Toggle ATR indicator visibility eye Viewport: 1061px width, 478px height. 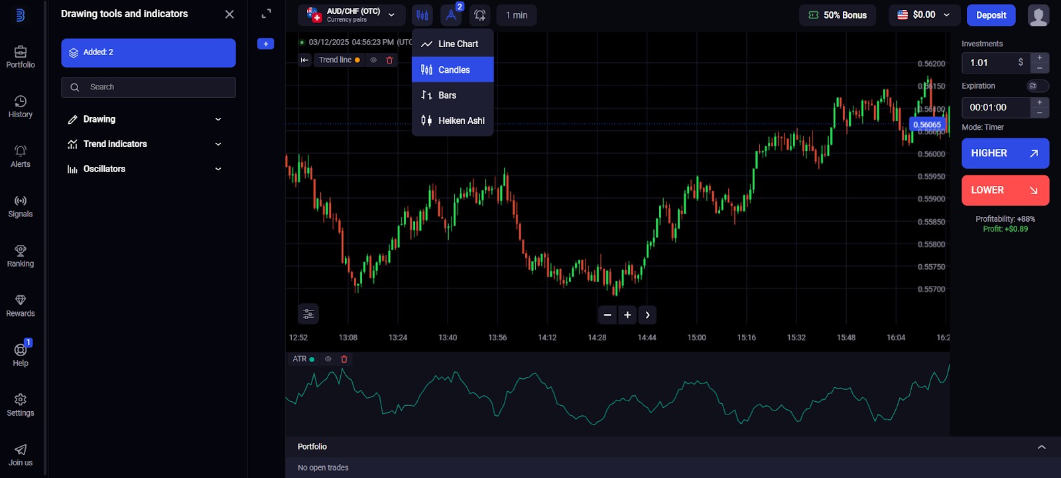pos(328,359)
